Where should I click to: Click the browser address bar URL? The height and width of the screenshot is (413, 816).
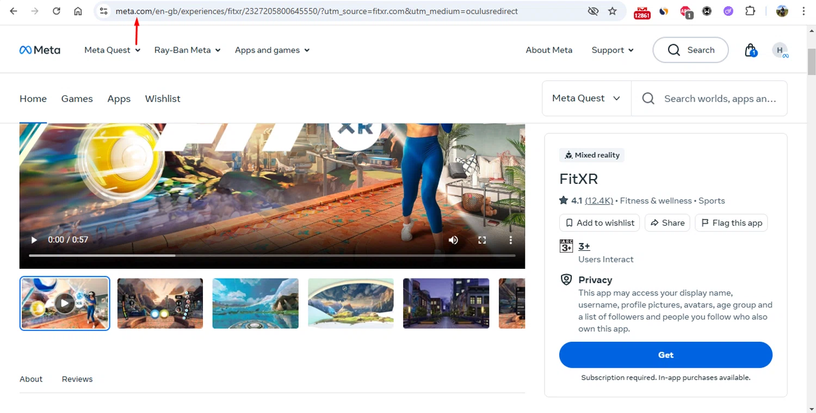tap(317, 11)
